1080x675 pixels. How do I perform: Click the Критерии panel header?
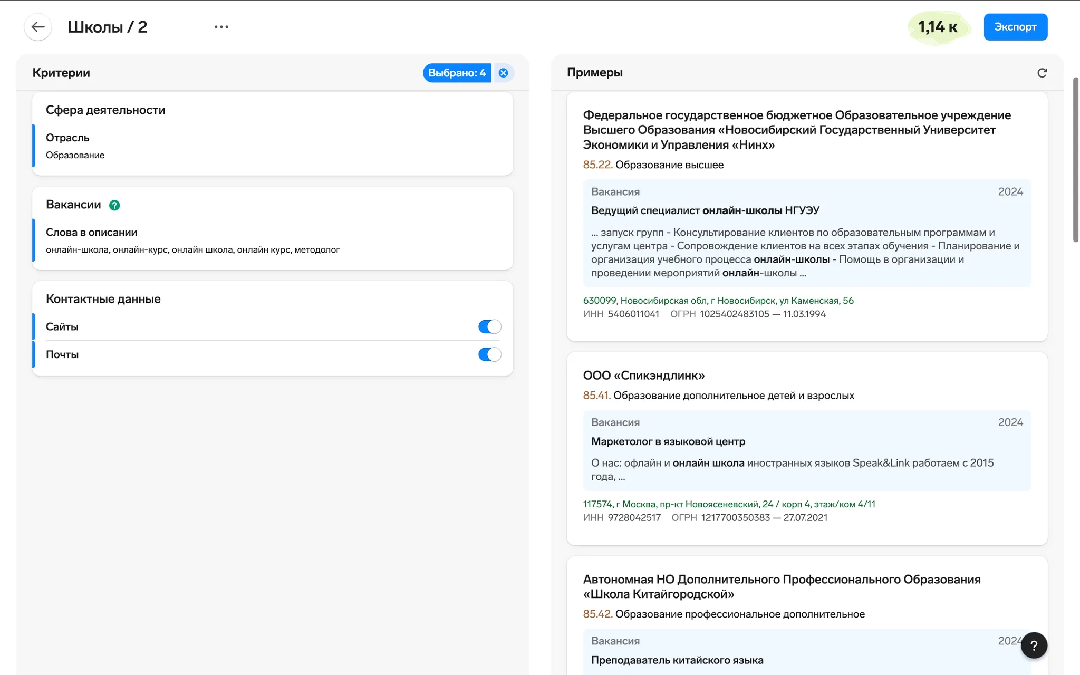coord(61,73)
